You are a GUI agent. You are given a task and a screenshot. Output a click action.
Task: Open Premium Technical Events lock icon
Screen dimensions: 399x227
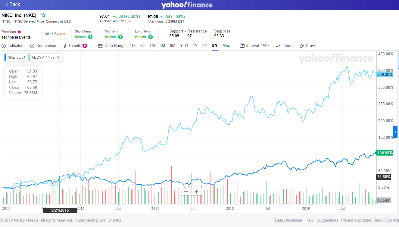(x=19, y=32)
